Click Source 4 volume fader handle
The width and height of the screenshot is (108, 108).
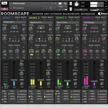(x=94, y=81)
